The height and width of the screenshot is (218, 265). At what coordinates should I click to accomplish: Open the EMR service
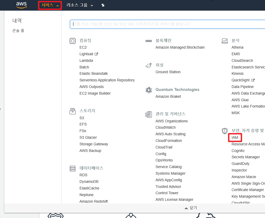pos(236,54)
